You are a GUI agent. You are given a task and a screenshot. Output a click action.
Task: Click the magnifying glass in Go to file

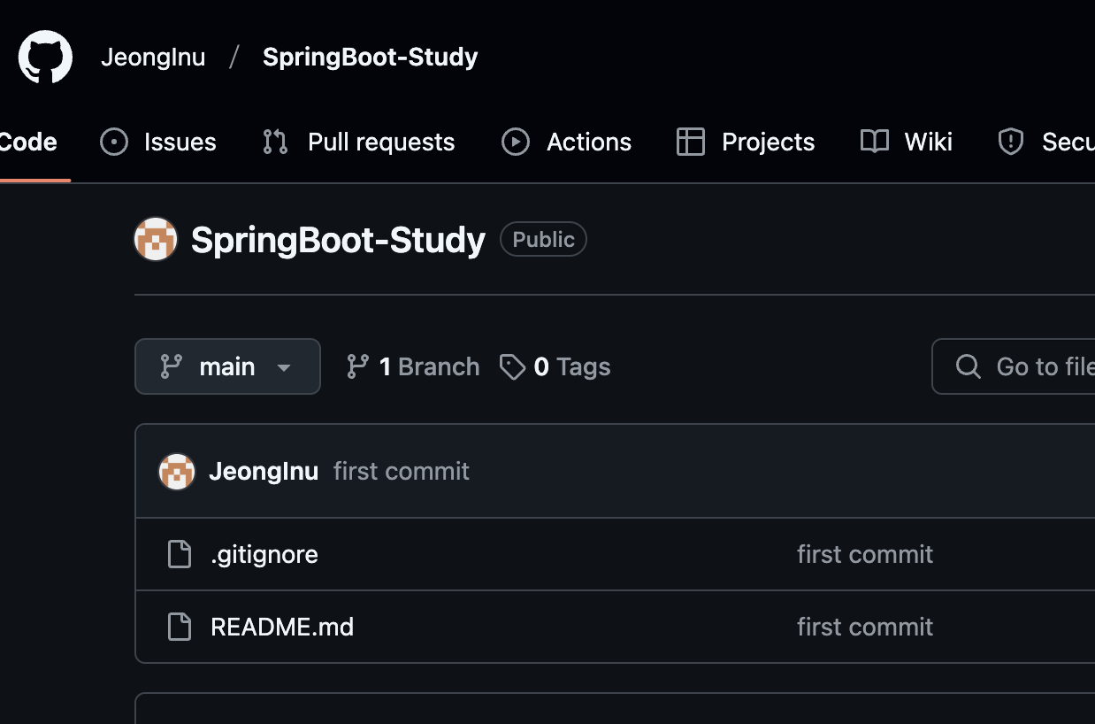[x=969, y=366]
